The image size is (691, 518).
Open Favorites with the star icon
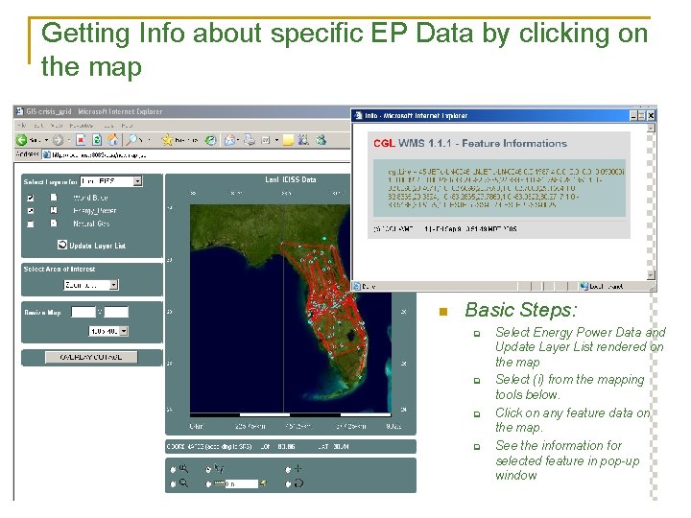(x=167, y=140)
